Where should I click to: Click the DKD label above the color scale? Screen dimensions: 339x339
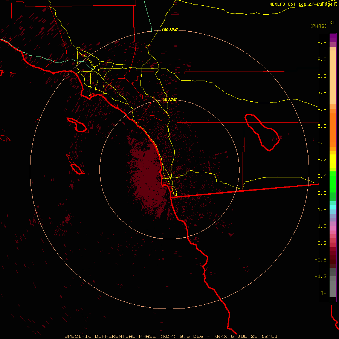click(331, 23)
